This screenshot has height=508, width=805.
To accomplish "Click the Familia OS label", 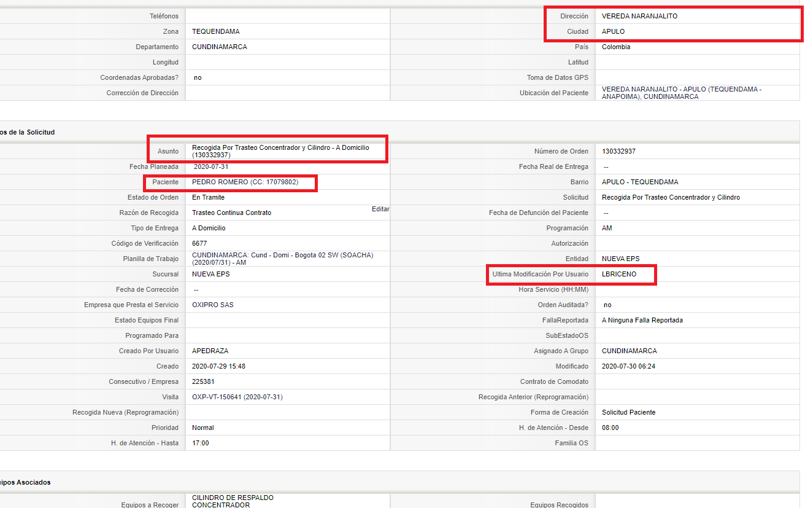I will 572,443.
